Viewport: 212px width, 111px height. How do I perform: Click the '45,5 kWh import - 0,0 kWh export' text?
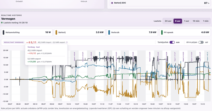tap(51, 42)
